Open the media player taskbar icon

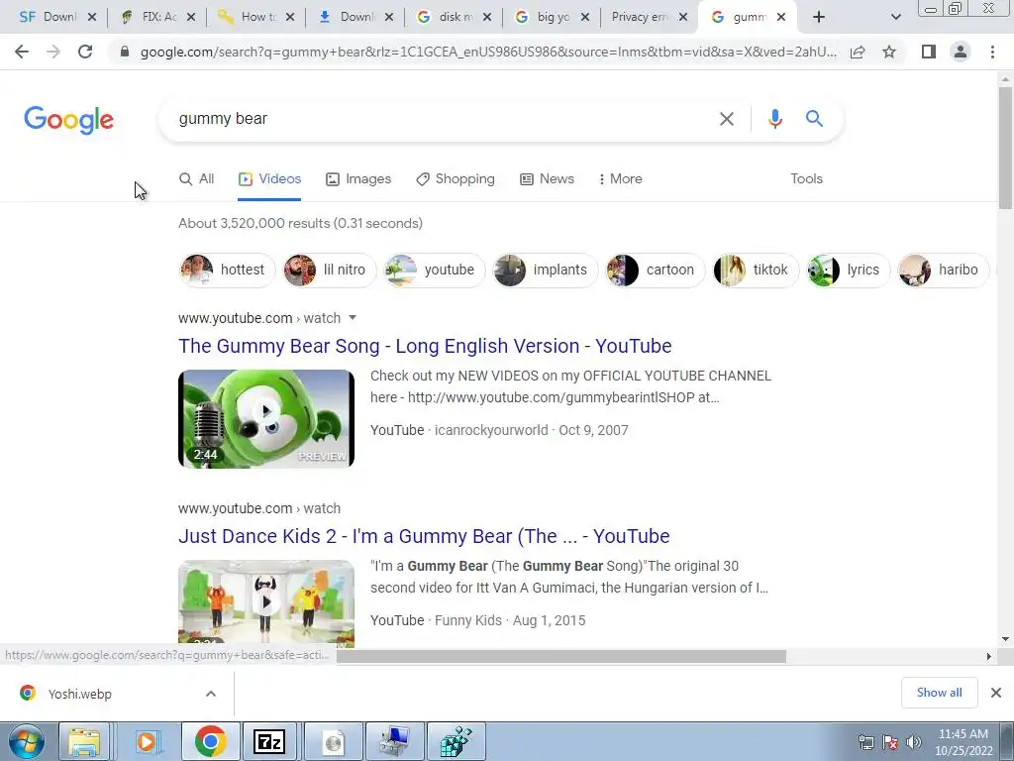tap(148, 742)
